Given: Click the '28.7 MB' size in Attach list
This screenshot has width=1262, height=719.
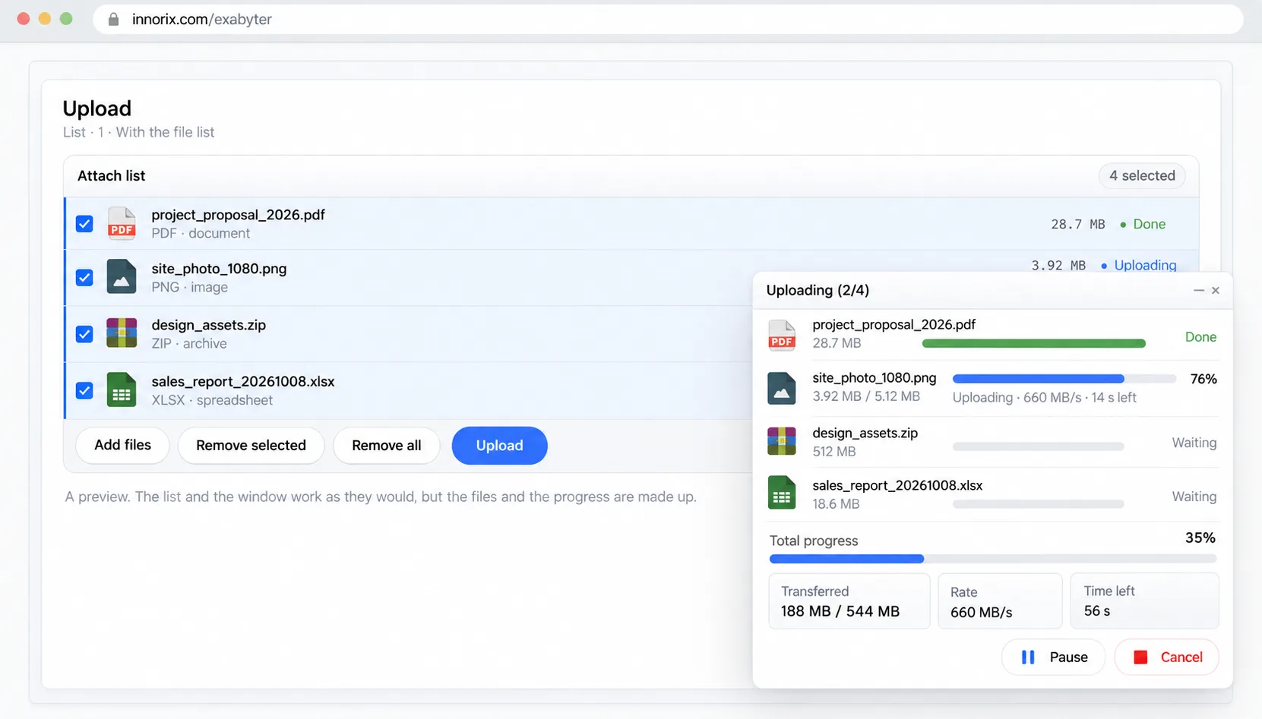Looking at the screenshot, I should click(x=1077, y=224).
